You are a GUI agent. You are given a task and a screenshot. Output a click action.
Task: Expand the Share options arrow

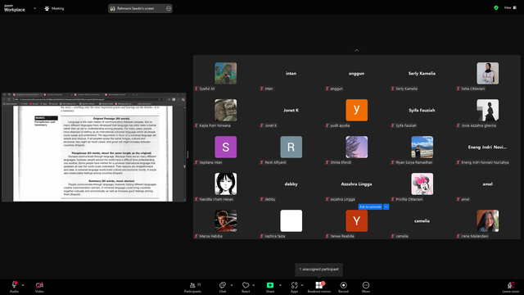280,285
